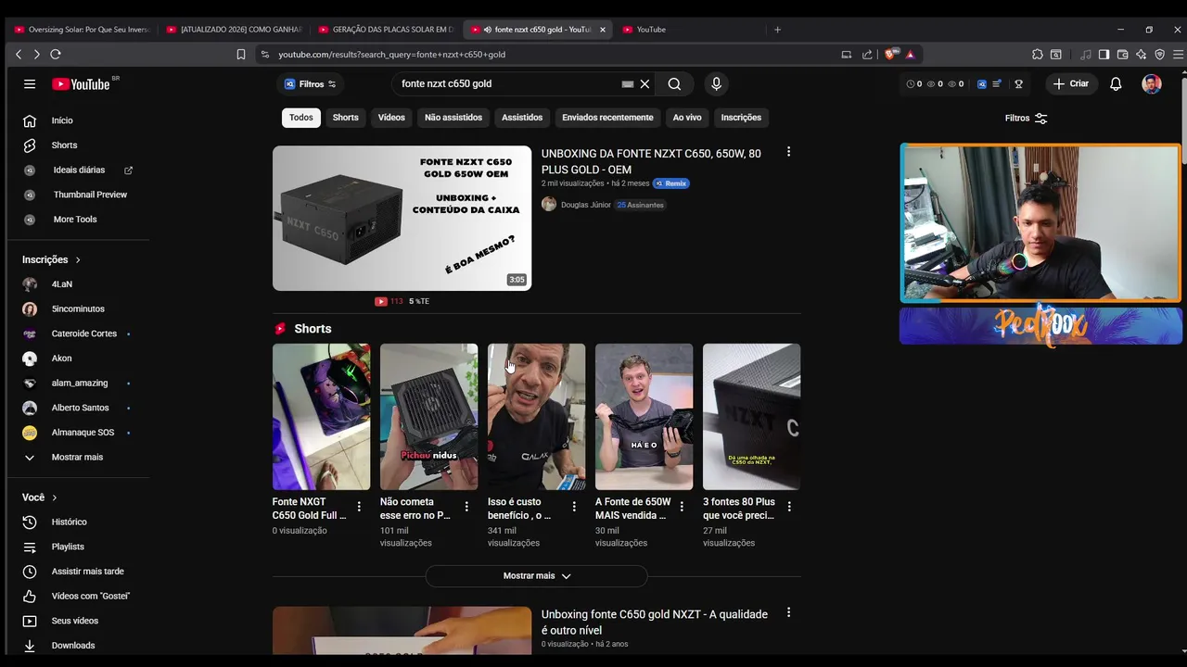Open the Douglas Júnior channel link
Viewport: 1187px width, 667px height.
[585, 205]
